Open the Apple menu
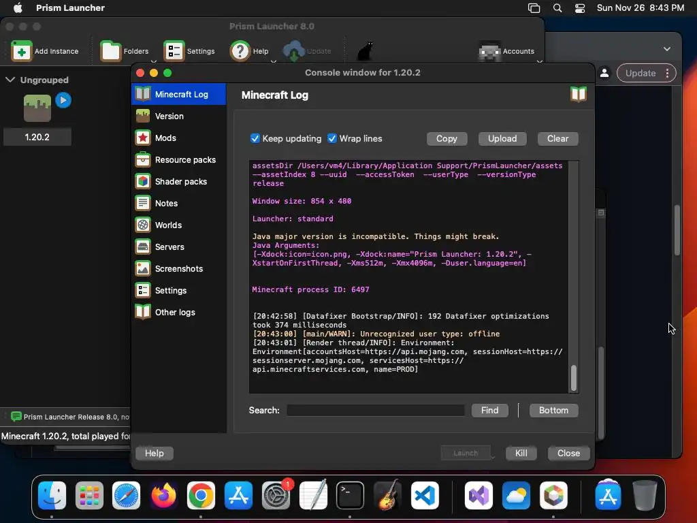Viewport: 697px width, 523px height. [18, 7]
